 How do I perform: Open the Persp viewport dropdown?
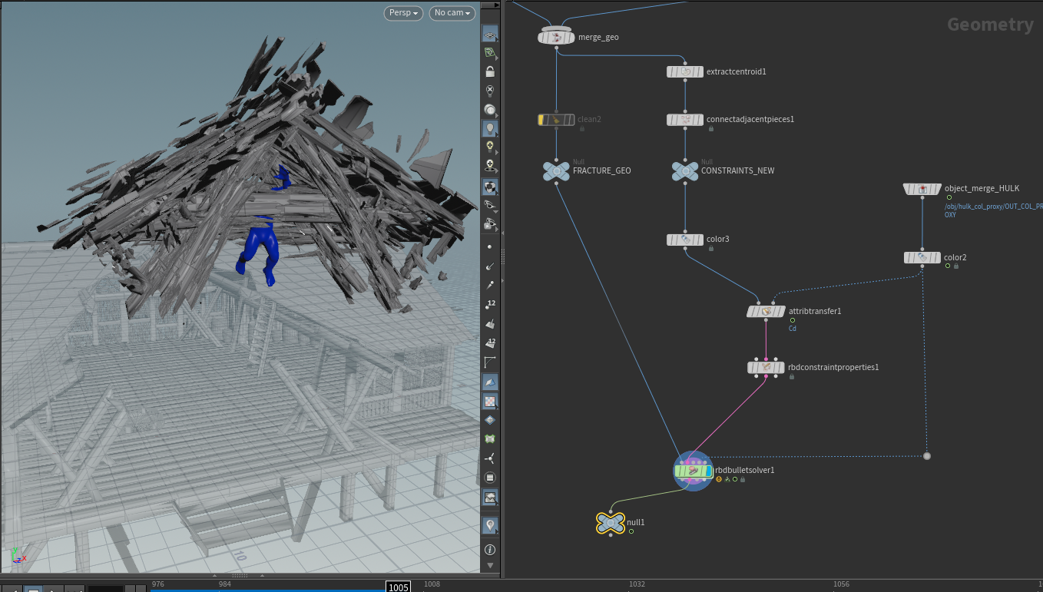403,13
